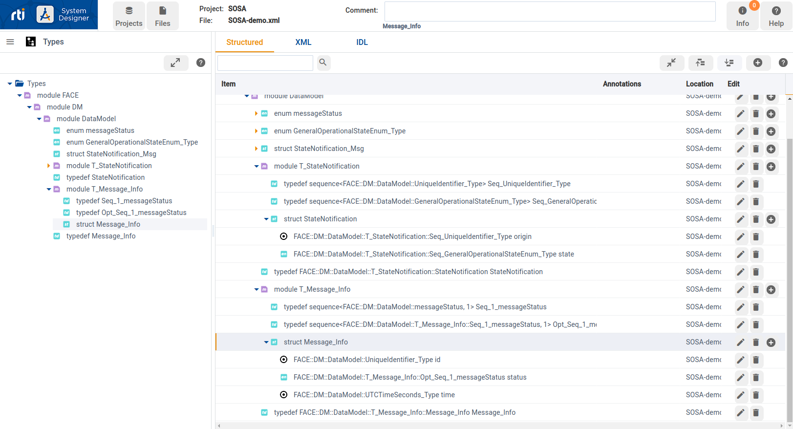Click the search magnifier icon
Viewport: 793px width, 429px height.
[323, 63]
